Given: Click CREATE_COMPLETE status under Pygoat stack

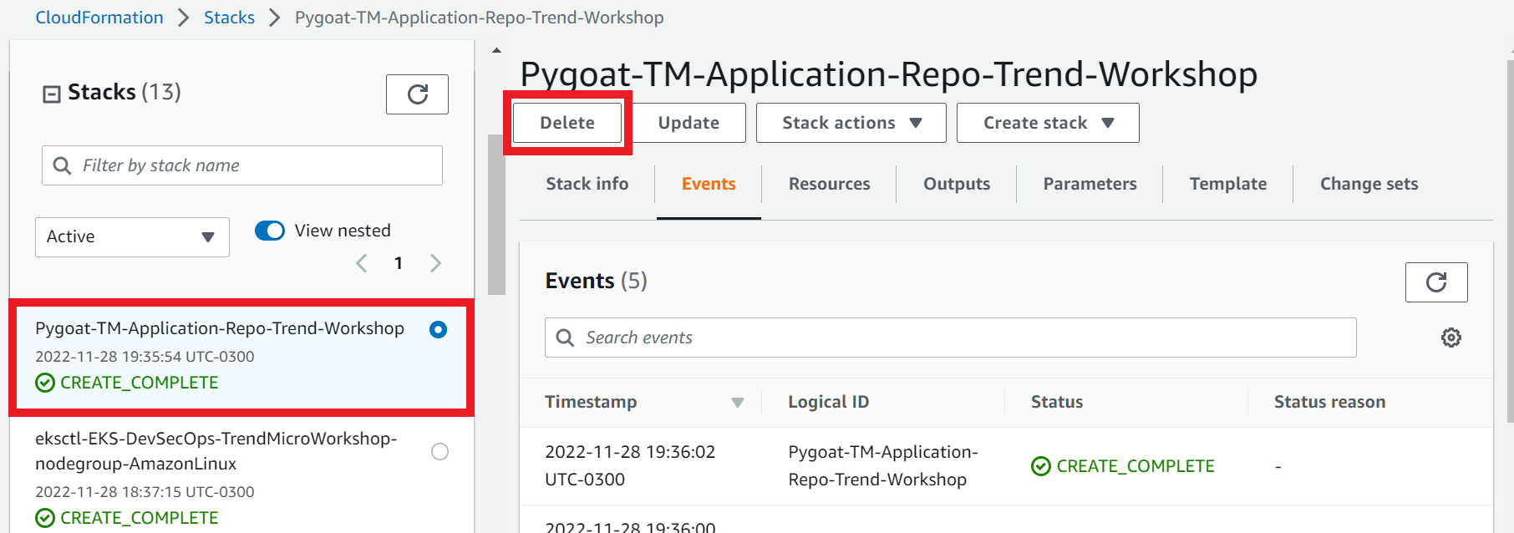Looking at the screenshot, I should 127,383.
